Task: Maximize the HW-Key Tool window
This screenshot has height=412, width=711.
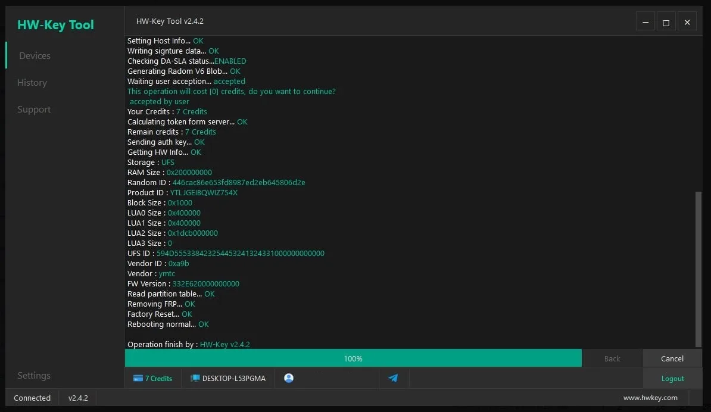Action: coord(666,22)
